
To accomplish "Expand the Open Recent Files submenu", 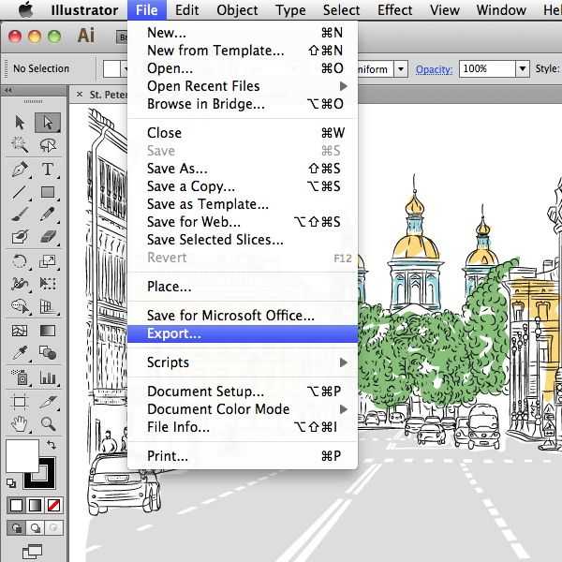I will click(243, 86).
